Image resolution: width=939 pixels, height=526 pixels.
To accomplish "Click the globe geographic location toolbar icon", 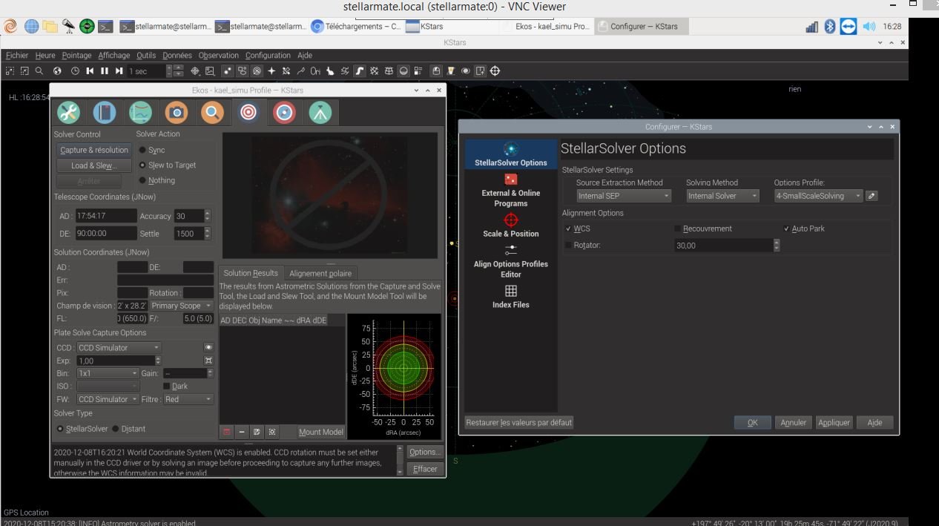I will (58, 71).
